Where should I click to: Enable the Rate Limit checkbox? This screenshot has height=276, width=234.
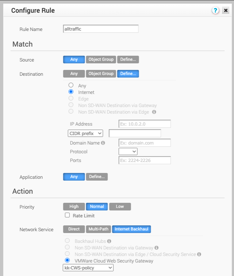(x=67, y=215)
